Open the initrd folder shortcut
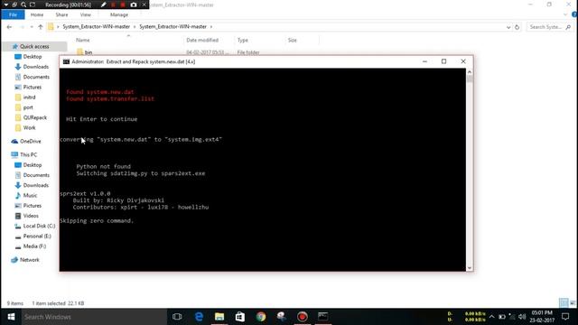 29,97
